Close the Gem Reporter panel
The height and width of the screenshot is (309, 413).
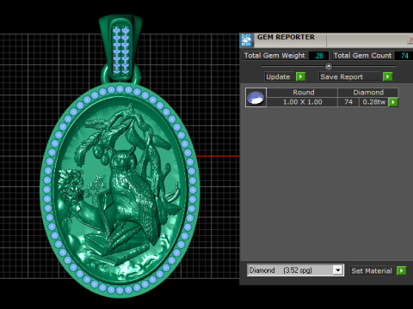point(410,39)
